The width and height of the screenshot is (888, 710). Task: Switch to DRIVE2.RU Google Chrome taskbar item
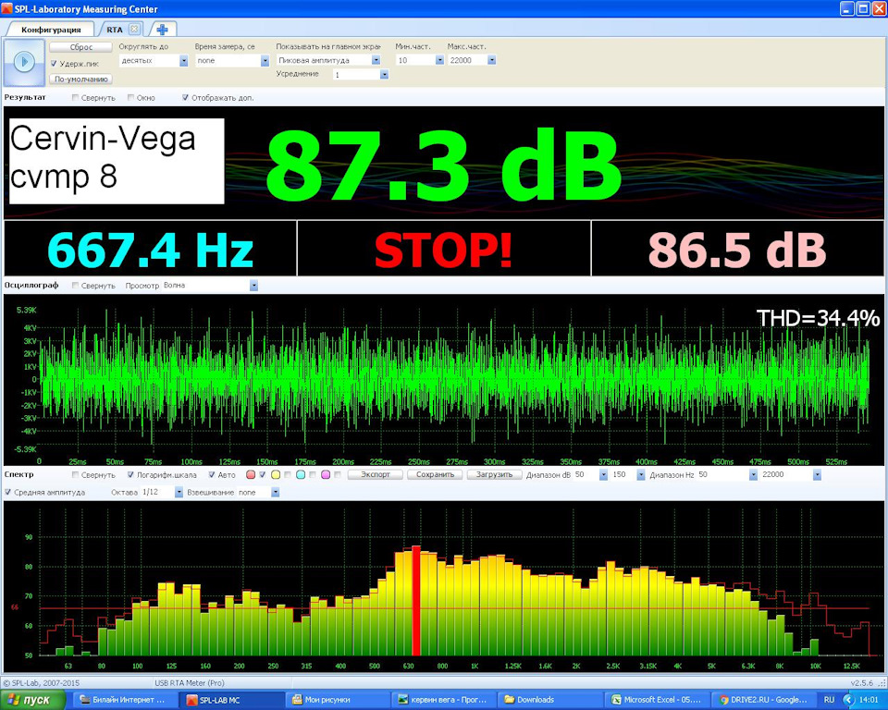tap(762, 700)
